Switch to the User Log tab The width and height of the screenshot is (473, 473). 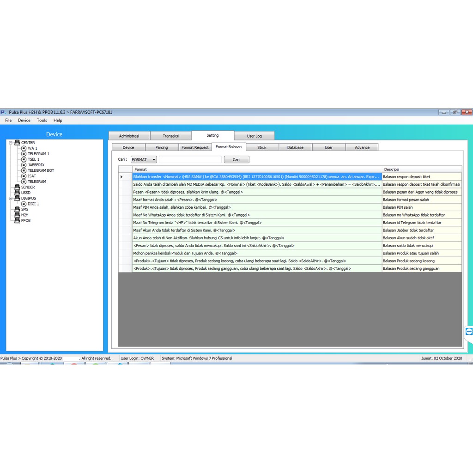tap(255, 136)
